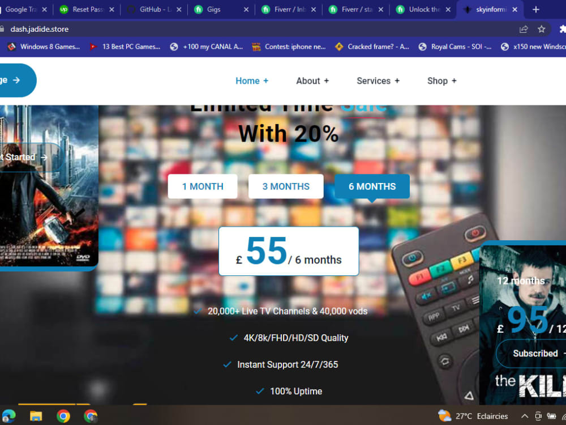Viewport: 566px width, 425px height.
Task: Expand the Home menu
Action: coord(252,81)
